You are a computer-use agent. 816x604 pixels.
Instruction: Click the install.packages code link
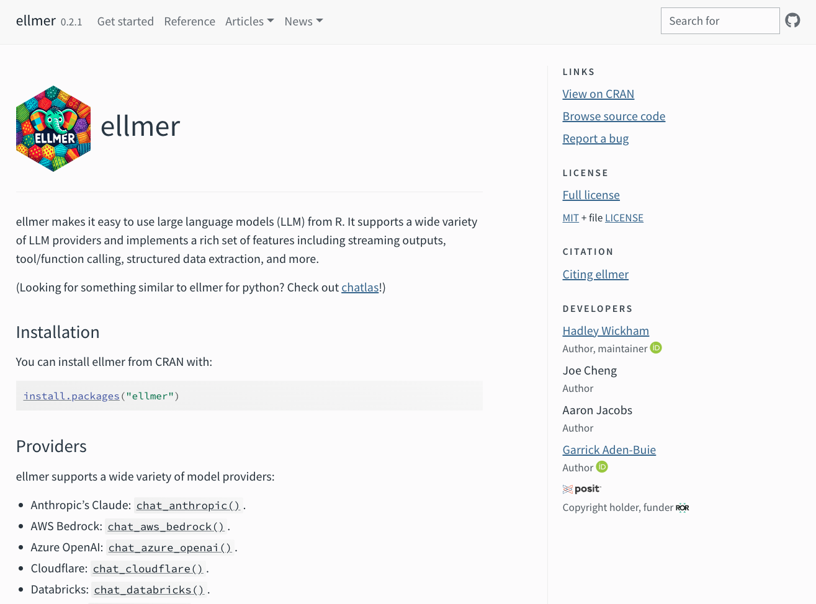[x=71, y=396]
